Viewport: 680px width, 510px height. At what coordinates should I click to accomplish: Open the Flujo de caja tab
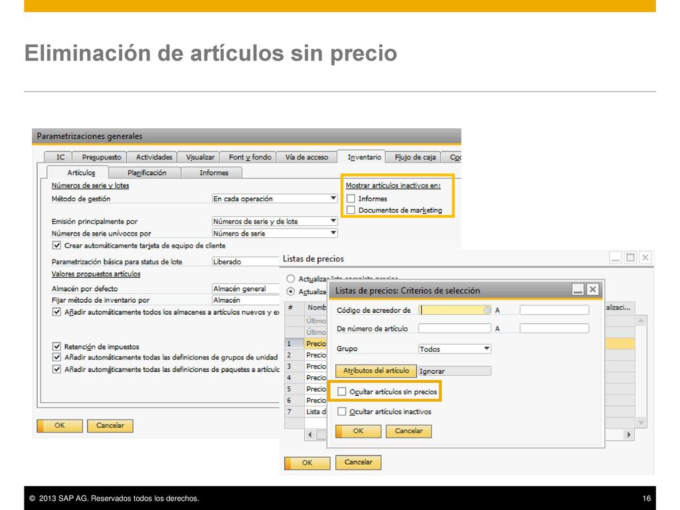(x=415, y=157)
